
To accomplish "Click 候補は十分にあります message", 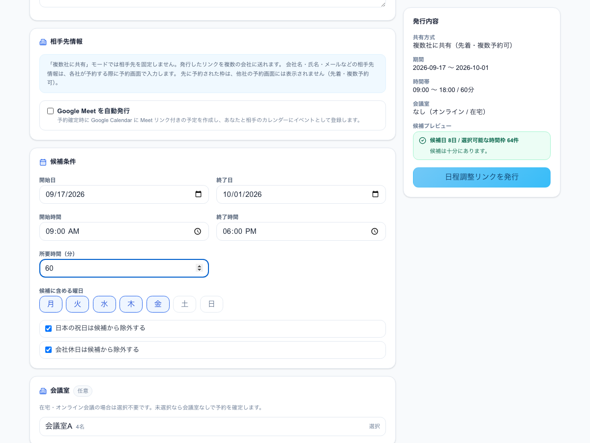I will pyautogui.click(x=459, y=151).
